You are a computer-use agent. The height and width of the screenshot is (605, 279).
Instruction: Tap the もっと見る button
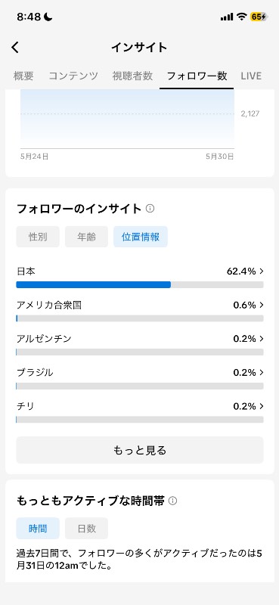pos(140,450)
